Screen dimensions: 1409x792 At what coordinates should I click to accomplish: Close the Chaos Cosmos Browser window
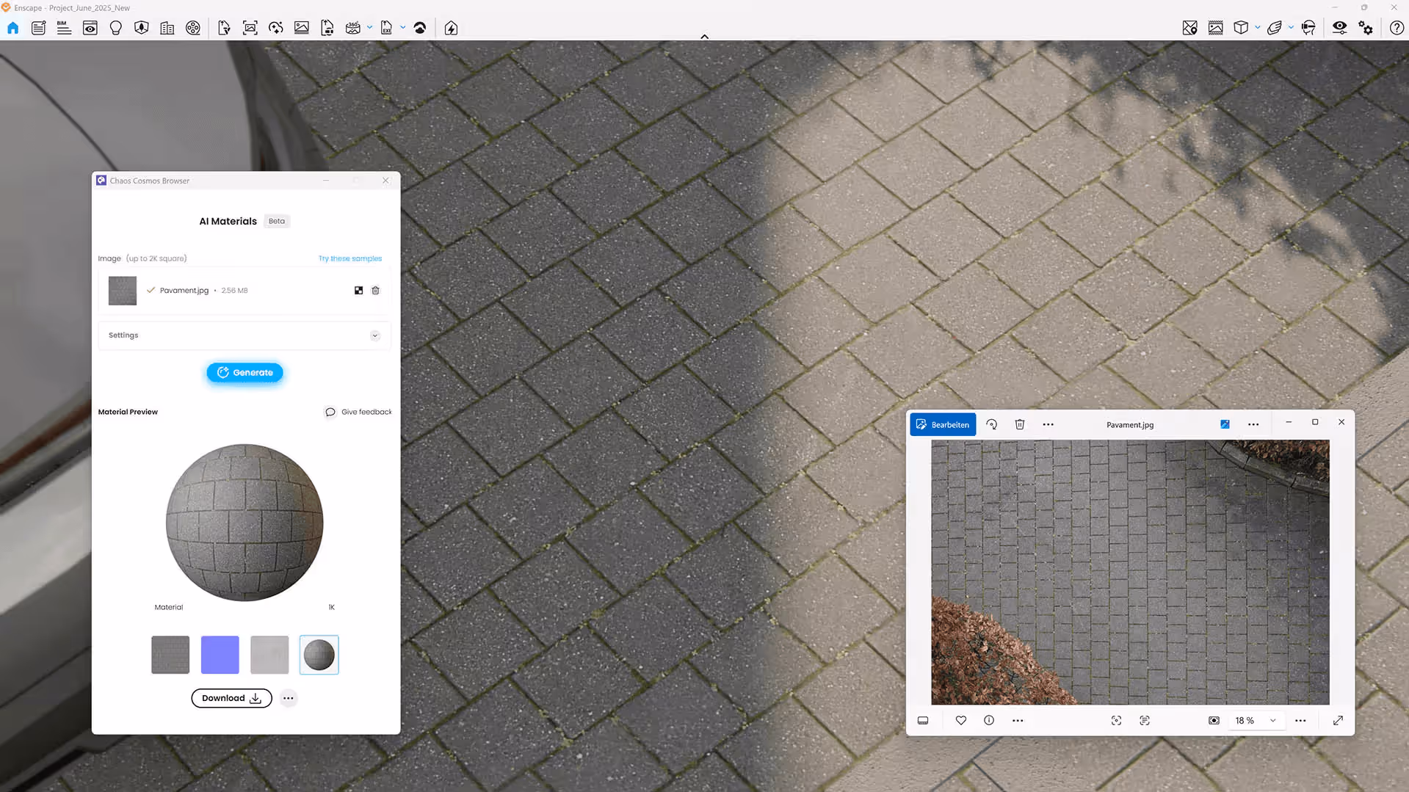tap(385, 181)
